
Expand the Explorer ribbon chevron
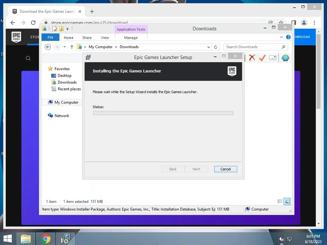(281, 37)
